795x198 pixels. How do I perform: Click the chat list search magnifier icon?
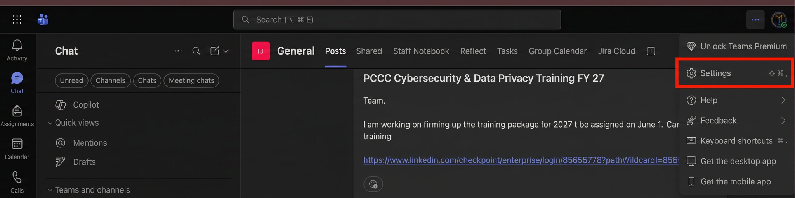[x=196, y=51]
